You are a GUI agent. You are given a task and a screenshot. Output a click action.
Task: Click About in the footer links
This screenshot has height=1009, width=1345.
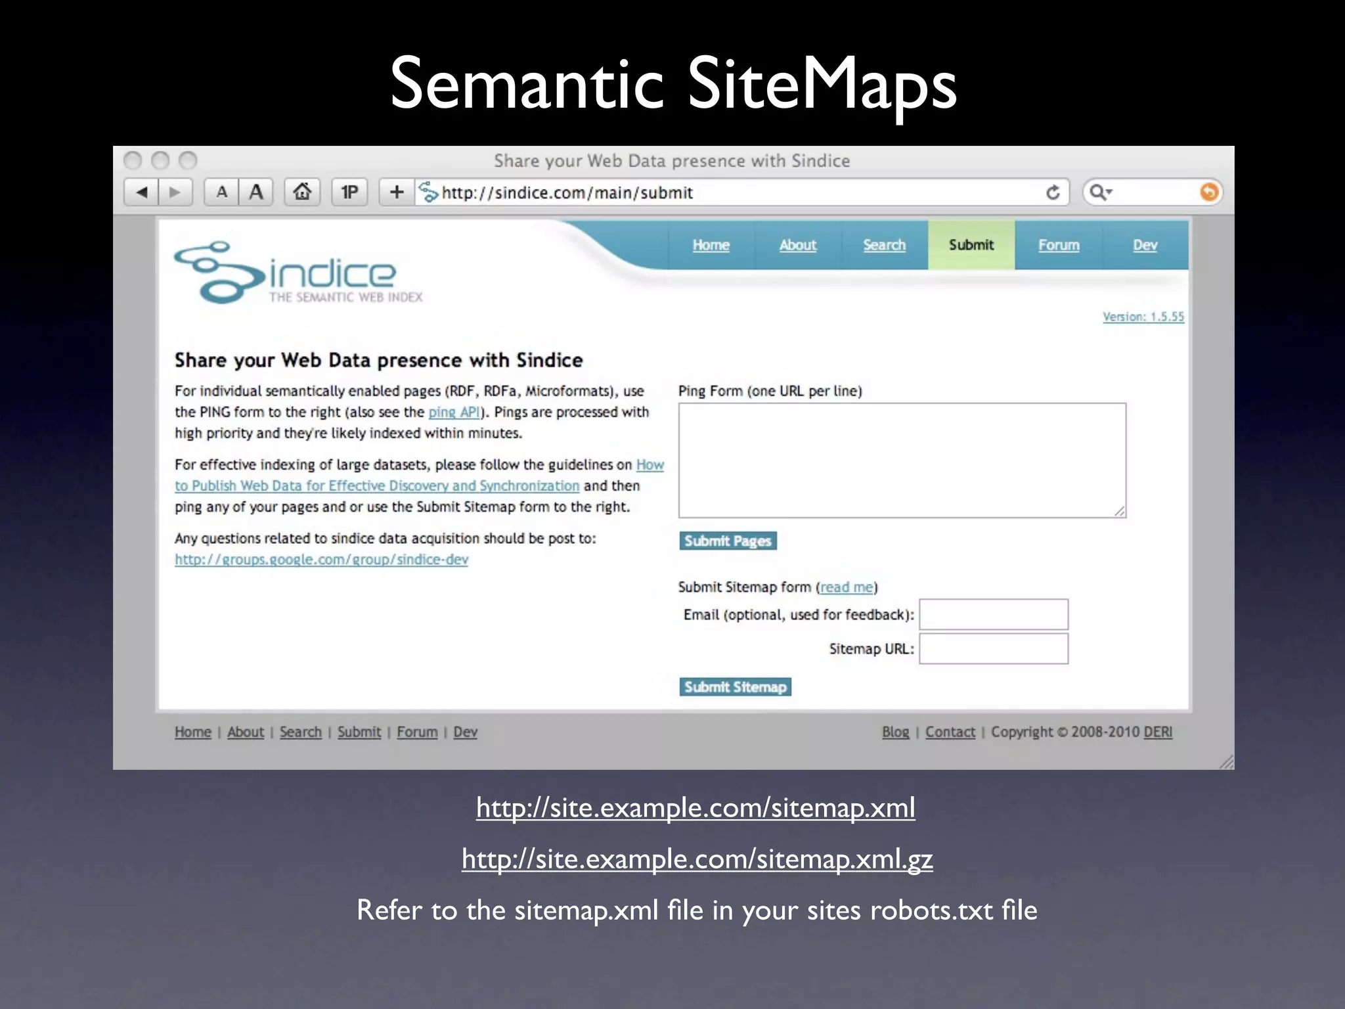(246, 732)
